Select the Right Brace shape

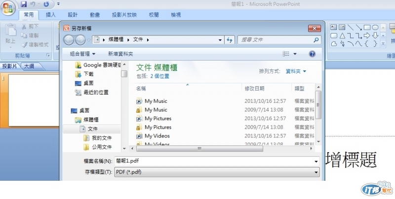pos(375,44)
